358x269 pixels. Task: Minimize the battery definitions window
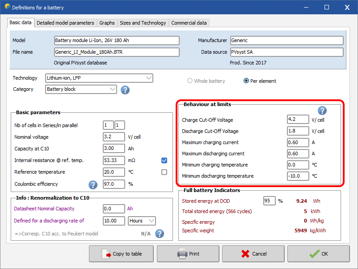click(306, 7)
